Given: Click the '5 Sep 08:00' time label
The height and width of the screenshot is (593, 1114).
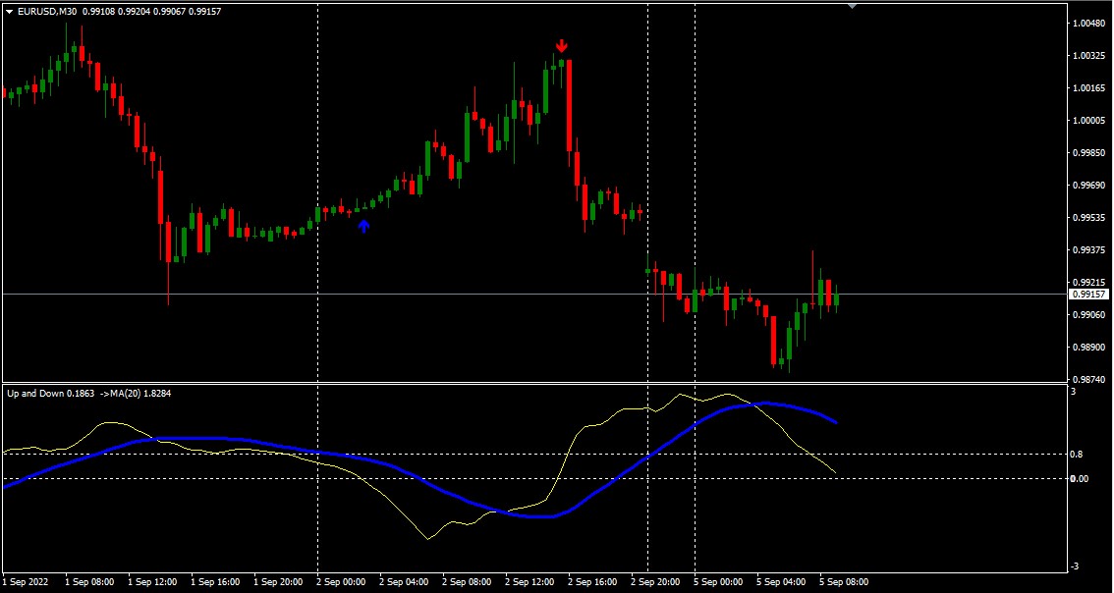Looking at the screenshot, I should pos(844,582).
